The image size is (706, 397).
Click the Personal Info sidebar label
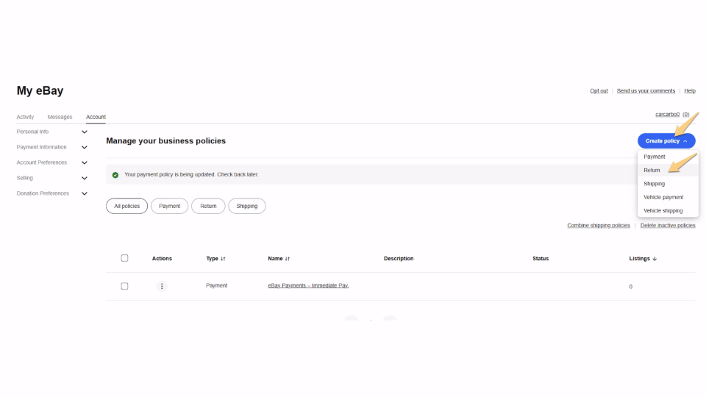click(32, 132)
